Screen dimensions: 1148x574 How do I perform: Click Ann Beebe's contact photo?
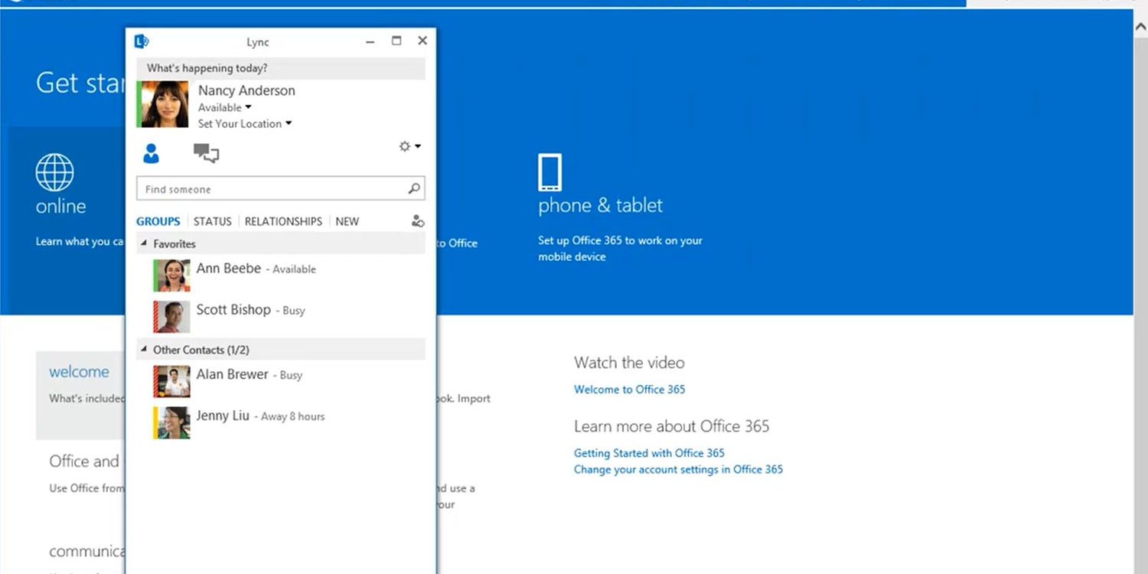(x=171, y=276)
